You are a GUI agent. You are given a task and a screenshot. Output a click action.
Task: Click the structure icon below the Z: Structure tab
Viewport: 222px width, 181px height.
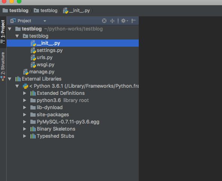tap(3, 79)
